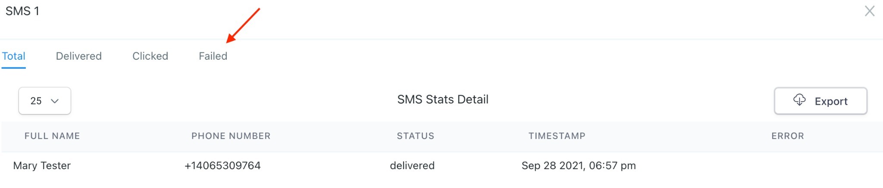Viewport: 883px width, 188px height.
Task: Click the cloud download icon on Export
Action: click(x=799, y=100)
